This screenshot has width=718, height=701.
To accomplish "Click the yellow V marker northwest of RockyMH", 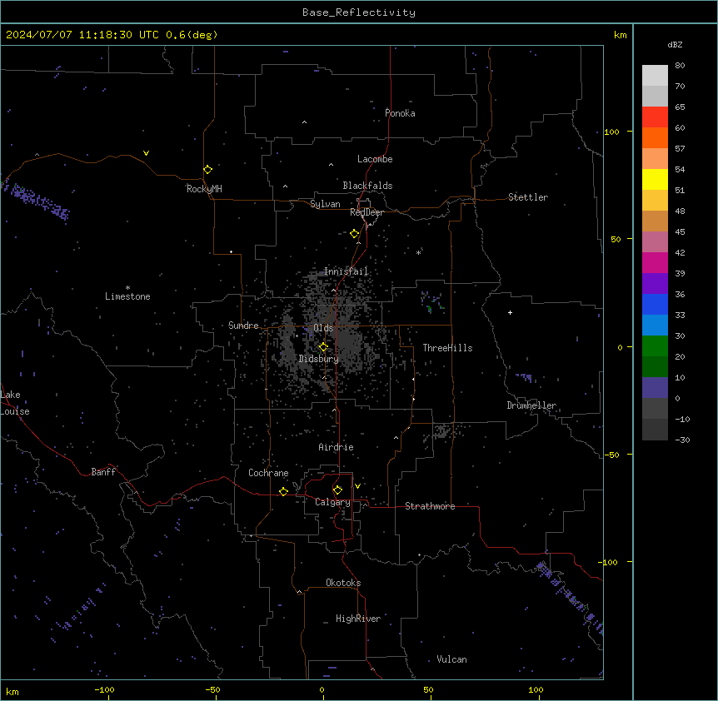I will coord(146,153).
